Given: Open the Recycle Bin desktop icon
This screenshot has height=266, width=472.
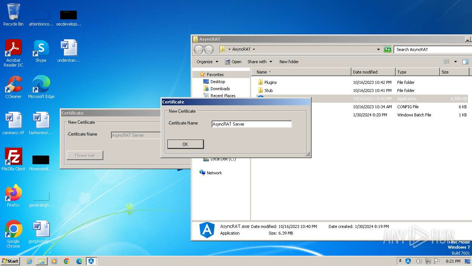Looking at the screenshot, I should coord(13,15).
